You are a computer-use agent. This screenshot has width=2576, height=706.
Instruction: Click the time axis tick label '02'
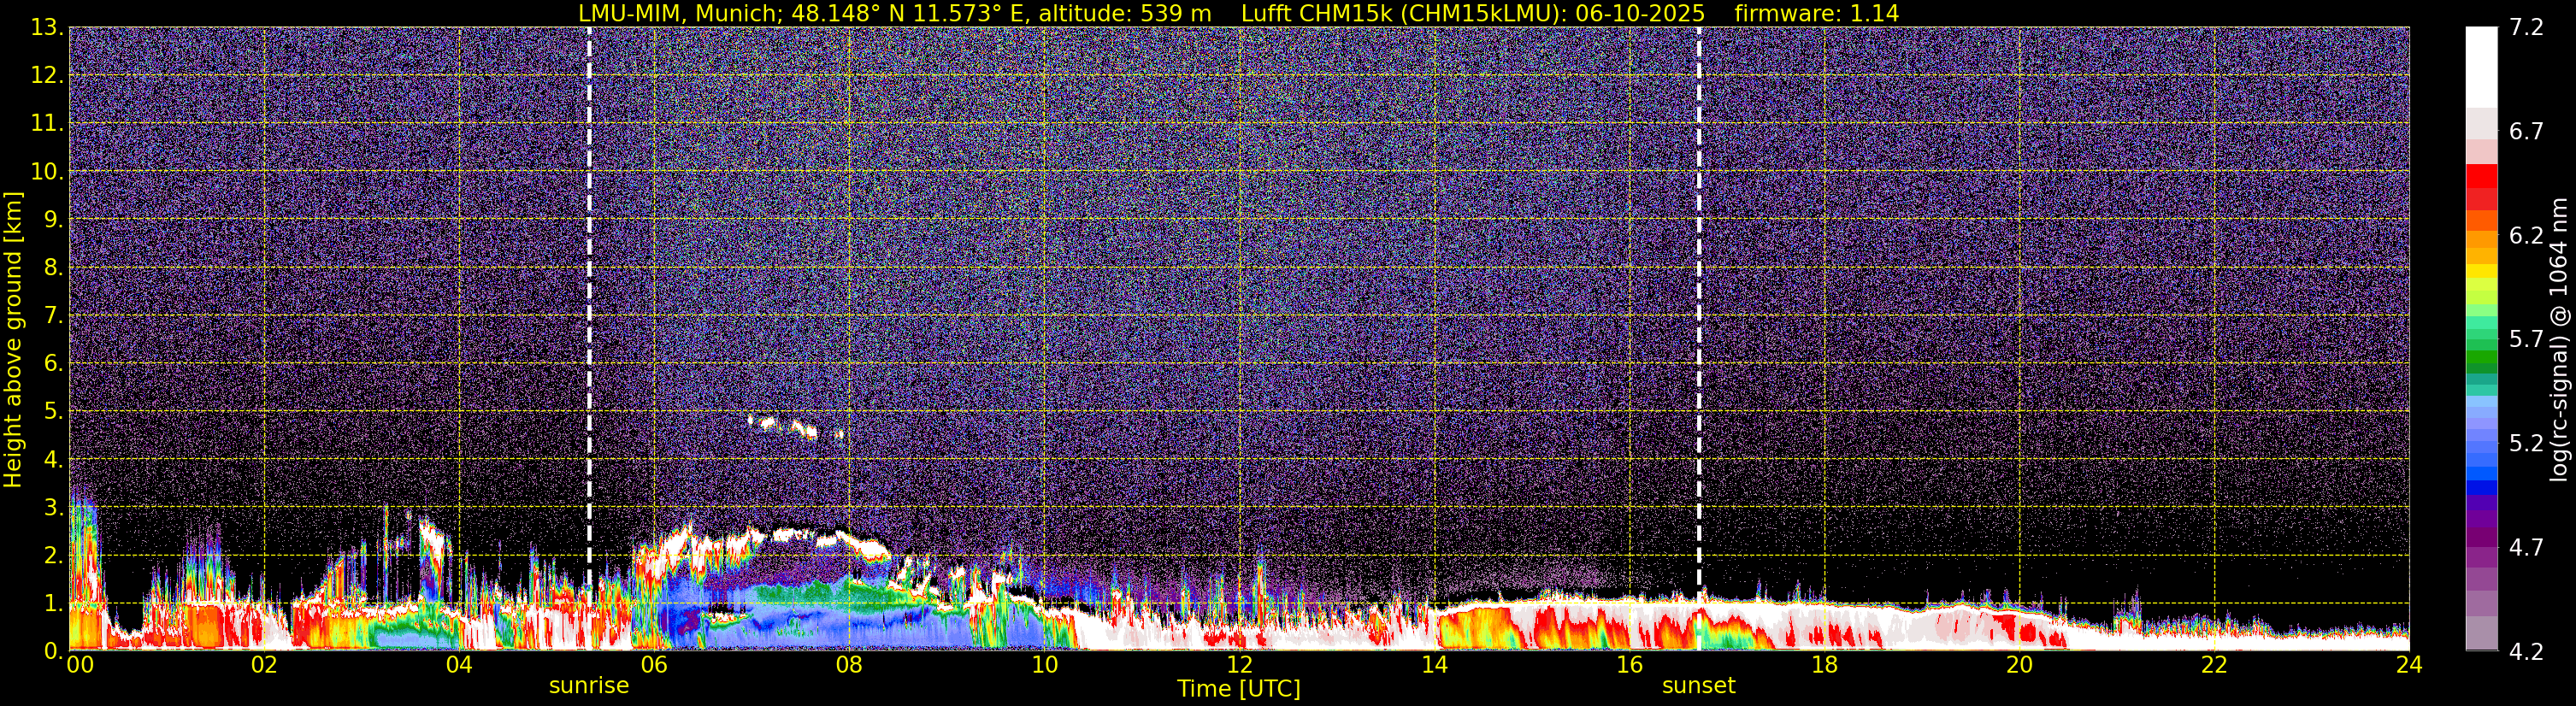[264, 666]
